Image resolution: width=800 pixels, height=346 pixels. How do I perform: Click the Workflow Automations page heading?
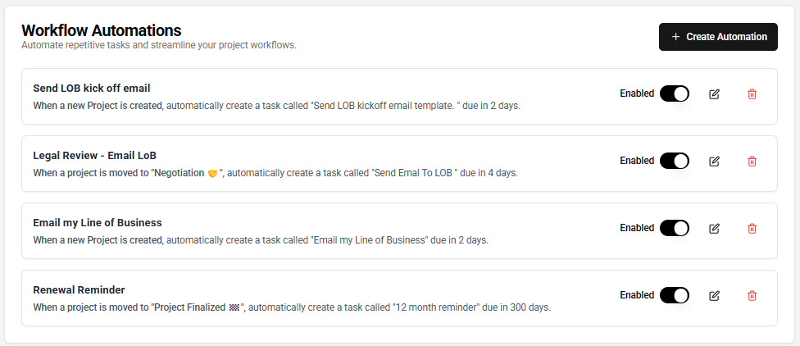pos(102,30)
